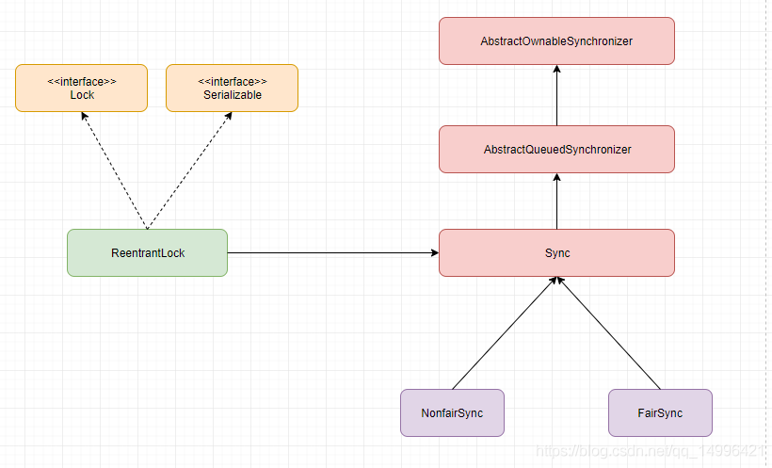The height and width of the screenshot is (468, 772).
Task: Select dashed arrow pointing to Lock interface
Action: [x=114, y=170]
